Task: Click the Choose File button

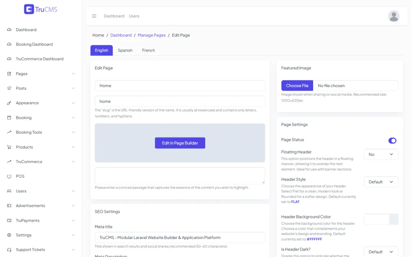Action: (297, 85)
